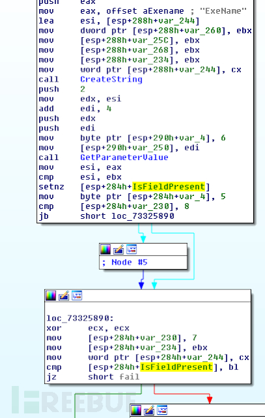Click the edit icon in loc_73325890 node header

click(x=64, y=296)
